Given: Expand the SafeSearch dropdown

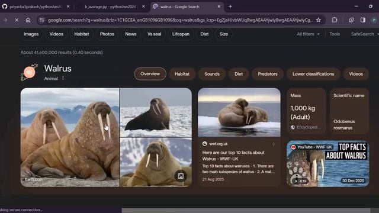Looking at the screenshot, I should 365,34.
